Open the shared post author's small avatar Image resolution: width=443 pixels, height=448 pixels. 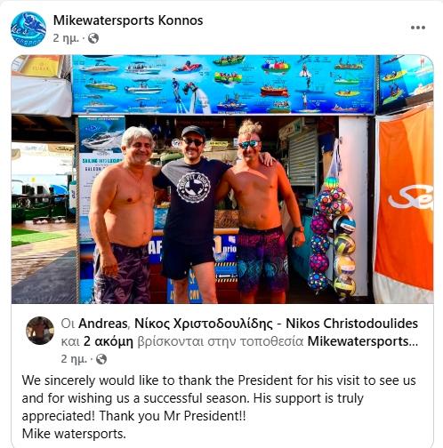click(x=40, y=331)
